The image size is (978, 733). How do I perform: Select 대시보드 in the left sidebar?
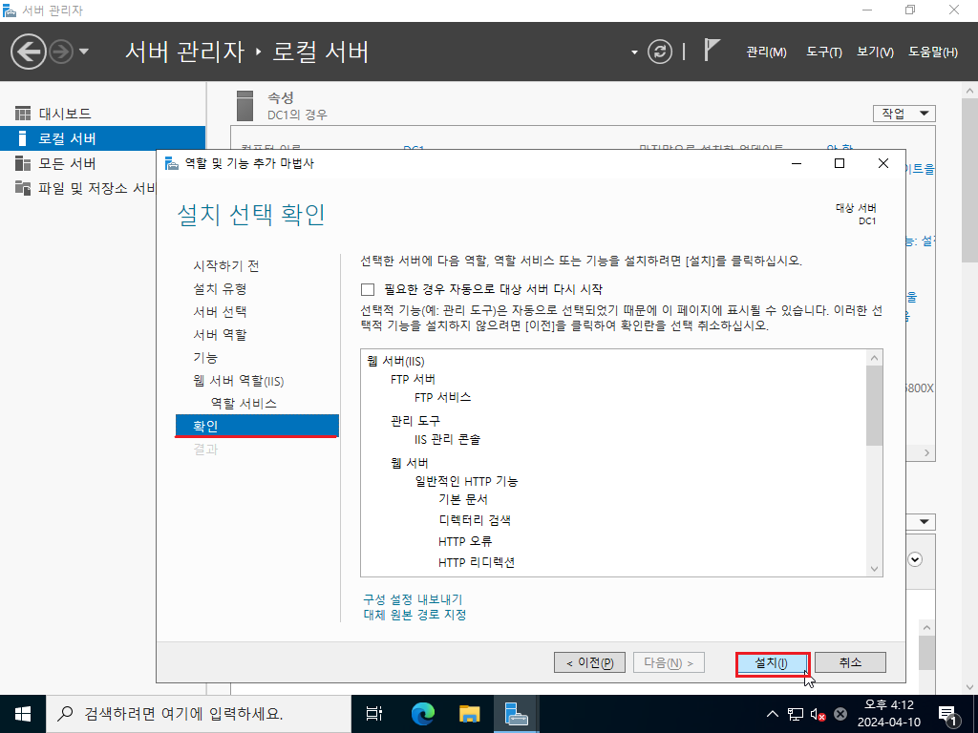[102, 114]
